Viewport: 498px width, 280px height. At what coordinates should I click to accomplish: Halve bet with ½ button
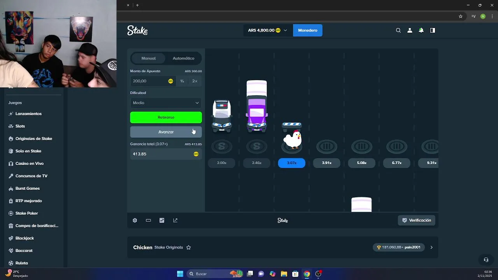(182, 81)
